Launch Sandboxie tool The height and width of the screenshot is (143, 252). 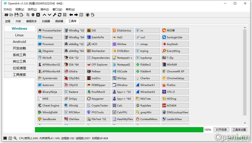click(x=50, y=119)
